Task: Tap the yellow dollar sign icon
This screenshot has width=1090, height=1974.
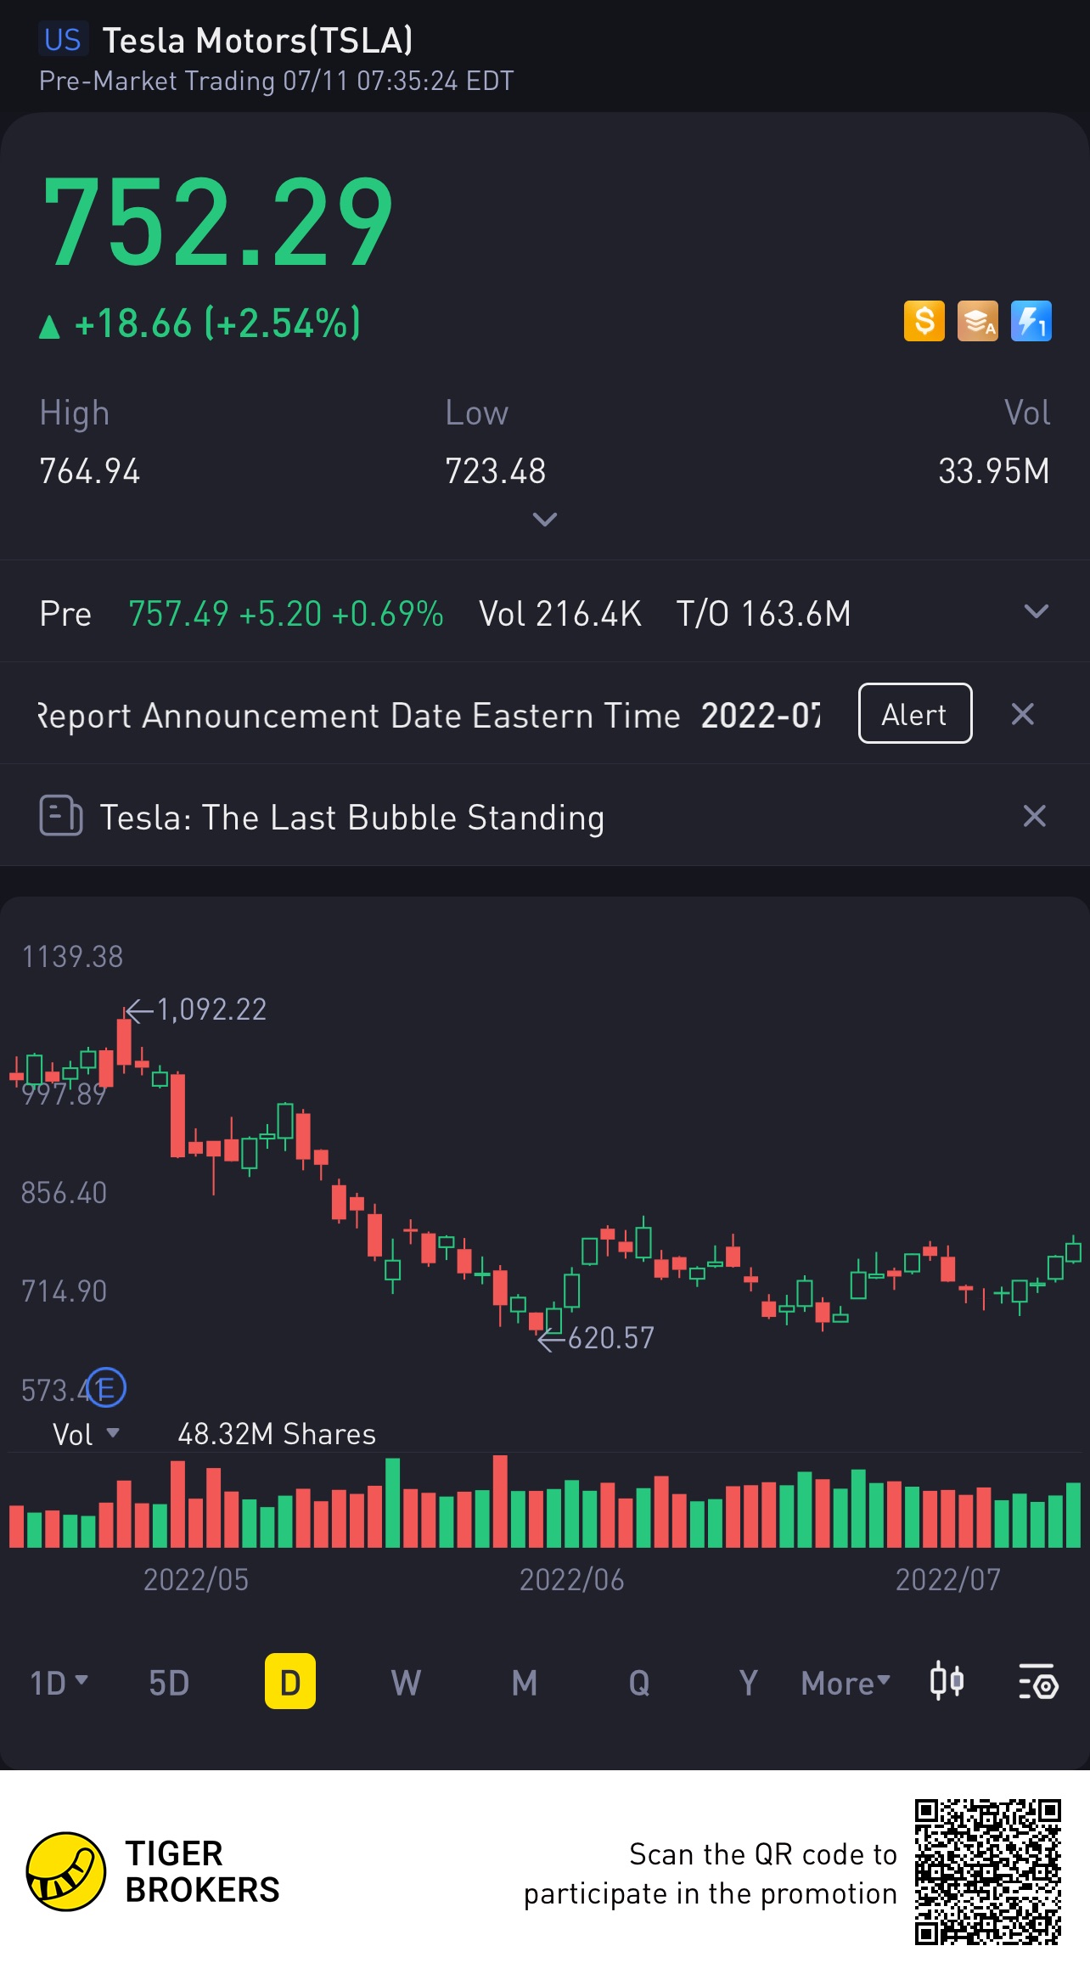Action: 924,322
